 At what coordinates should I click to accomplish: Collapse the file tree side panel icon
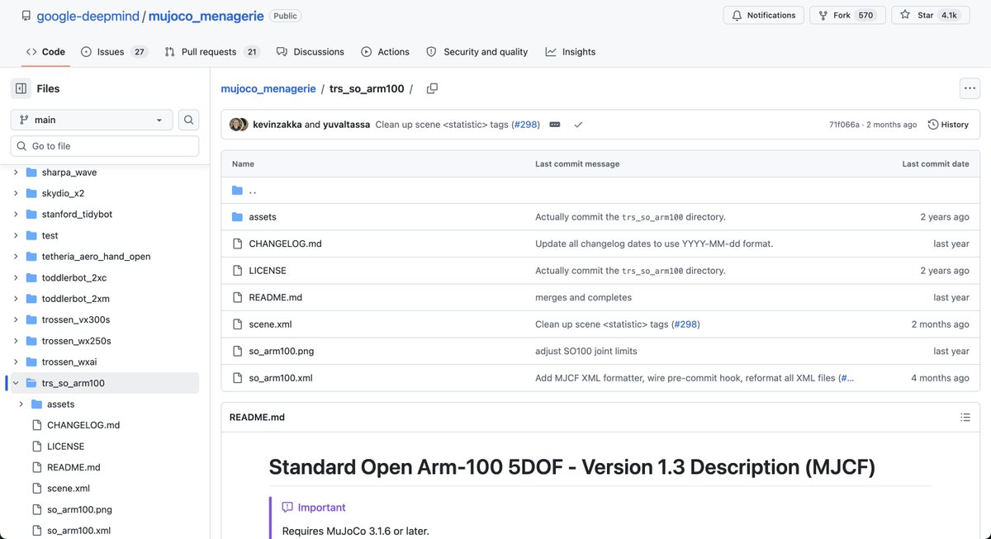coord(21,88)
